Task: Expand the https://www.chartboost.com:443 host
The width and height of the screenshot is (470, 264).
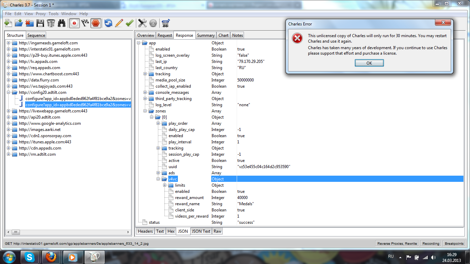Action: pos(8,74)
